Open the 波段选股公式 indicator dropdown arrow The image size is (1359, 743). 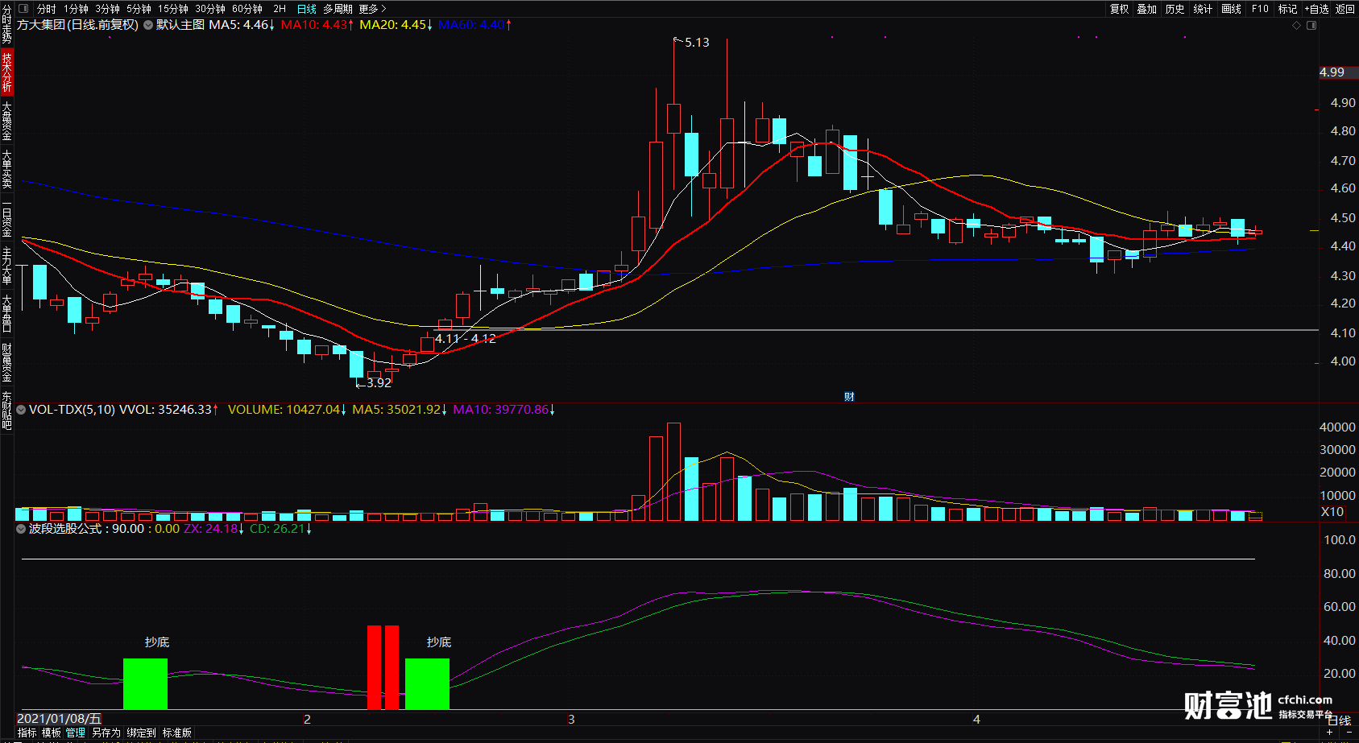[21, 529]
